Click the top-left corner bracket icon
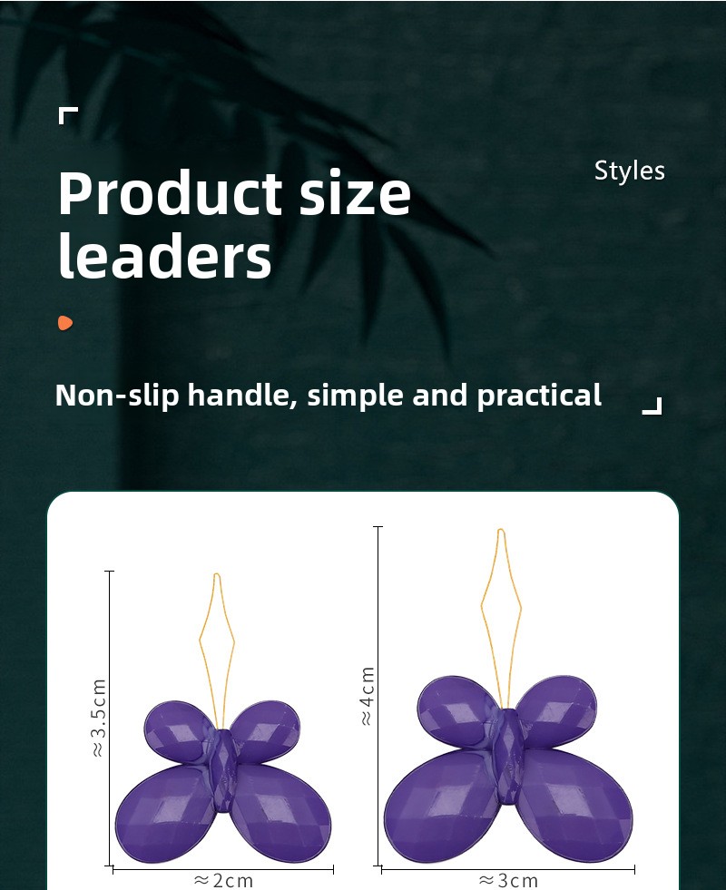Viewport: 726px width, 890px height. 68,115
